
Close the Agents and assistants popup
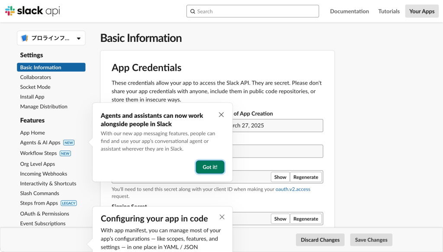[x=221, y=115]
